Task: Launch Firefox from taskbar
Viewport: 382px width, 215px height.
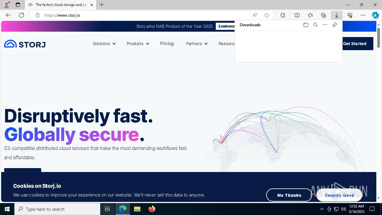Action: pos(152,209)
